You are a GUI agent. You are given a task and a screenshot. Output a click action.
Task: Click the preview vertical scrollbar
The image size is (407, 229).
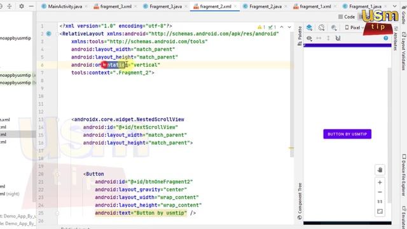click(x=390, y=135)
